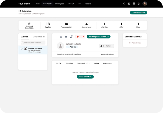This screenshot has height=113, width=163.
Task: Open Employees in the navigation bar
Action: point(60,4)
